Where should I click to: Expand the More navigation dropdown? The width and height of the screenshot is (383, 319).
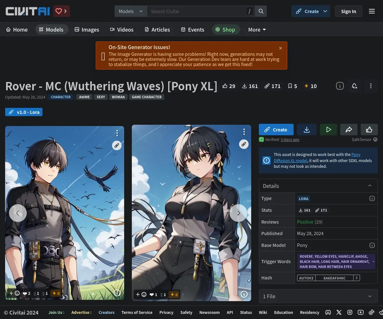[257, 30]
